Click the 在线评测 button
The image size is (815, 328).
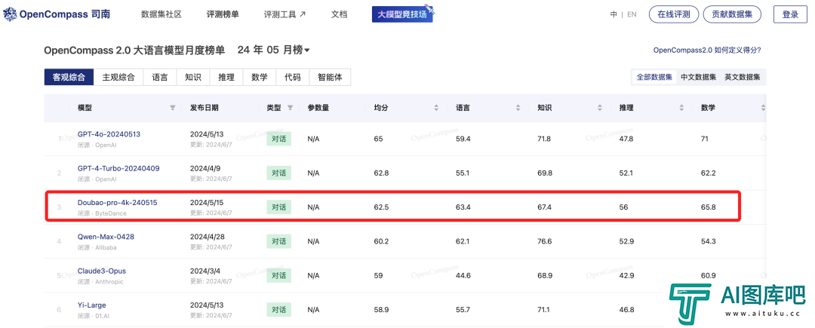[x=674, y=14]
